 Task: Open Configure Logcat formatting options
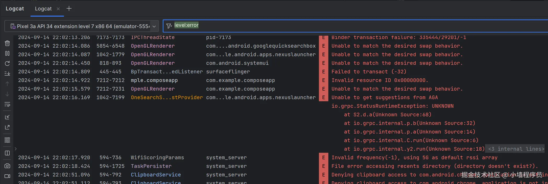point(7,140)
